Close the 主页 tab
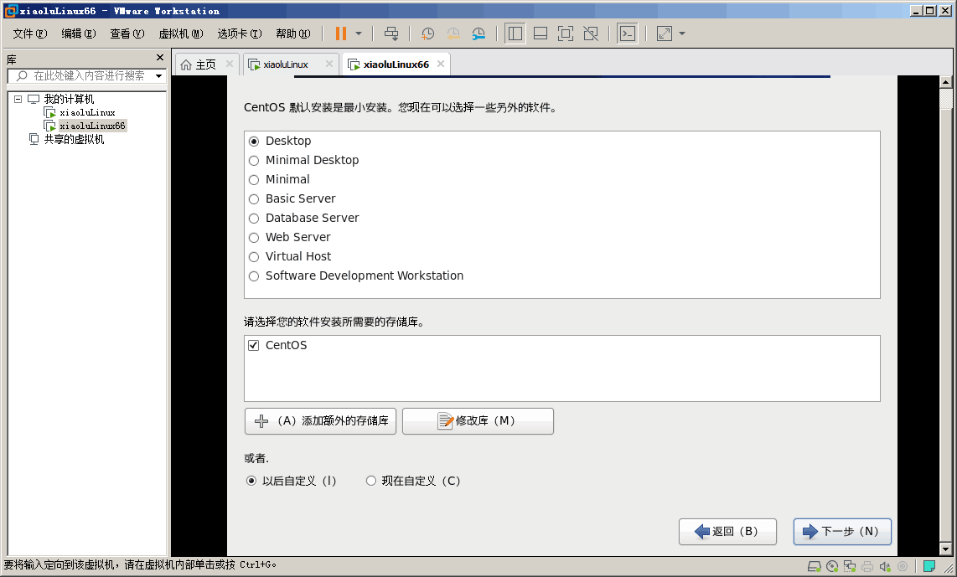Viewport: 957px width, 577px height. click(x=230, y=64)
